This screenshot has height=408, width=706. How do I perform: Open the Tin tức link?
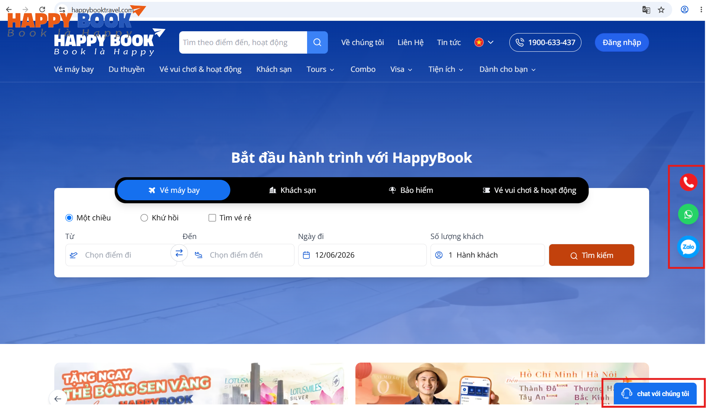click(449, 42)
